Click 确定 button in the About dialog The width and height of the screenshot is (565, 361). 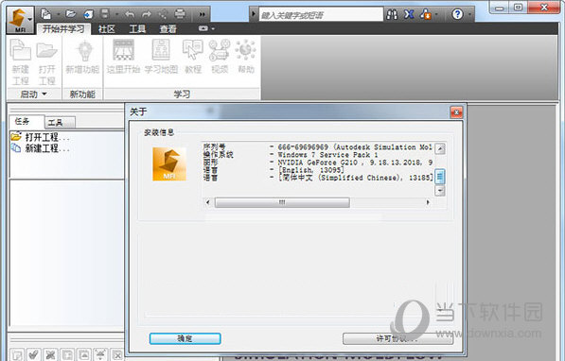185,338
